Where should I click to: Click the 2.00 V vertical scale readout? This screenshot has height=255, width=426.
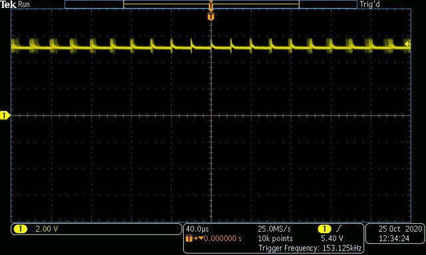47,229
